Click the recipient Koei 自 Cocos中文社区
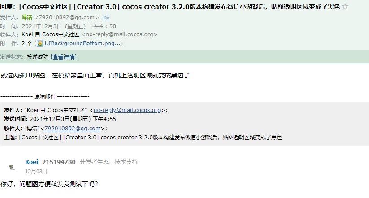Viewport: 369px width, 198px height. pyautogui.click(x=51, y=34)
